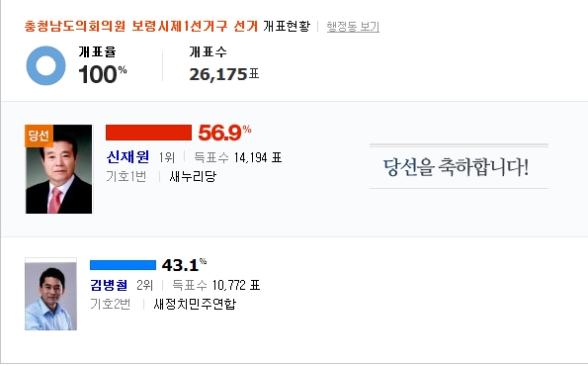Click the 충청남도의회의원 보령시제1선거구 선거 title
The image size is (588, 366).
pyautogui.click(x=141, y=26)
